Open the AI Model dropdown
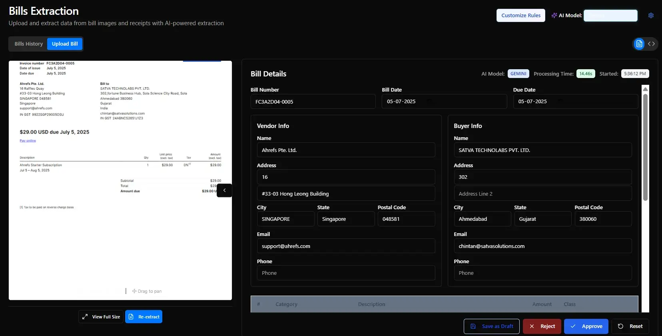662x336 pixels. click(x=610, y=16)
